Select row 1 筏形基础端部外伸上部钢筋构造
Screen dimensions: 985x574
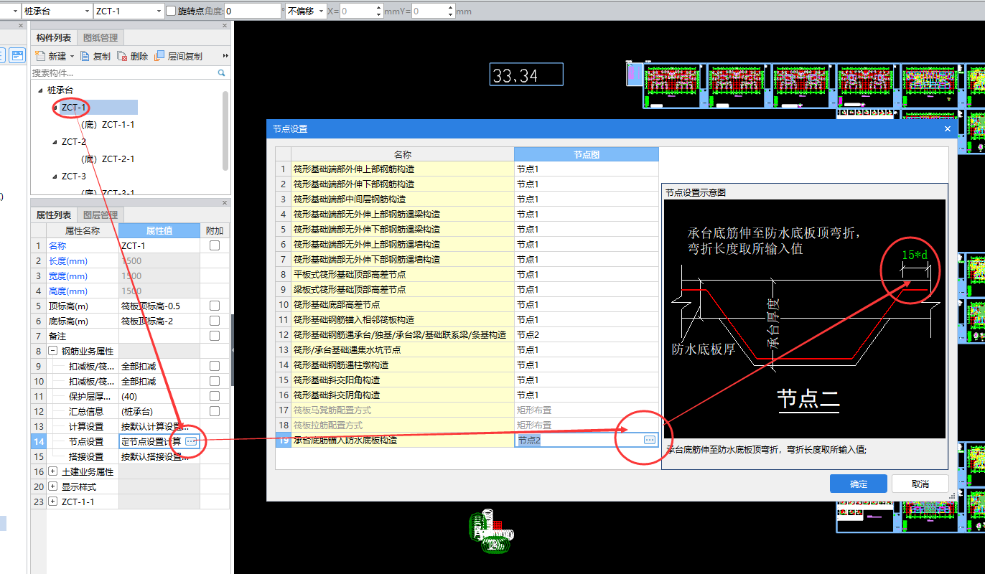tap(403, 169)
